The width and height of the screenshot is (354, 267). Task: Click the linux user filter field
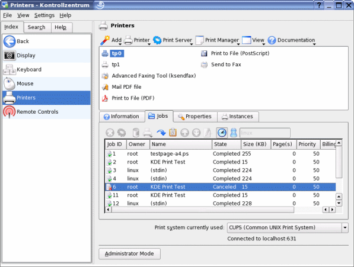(x=265, y=133)
